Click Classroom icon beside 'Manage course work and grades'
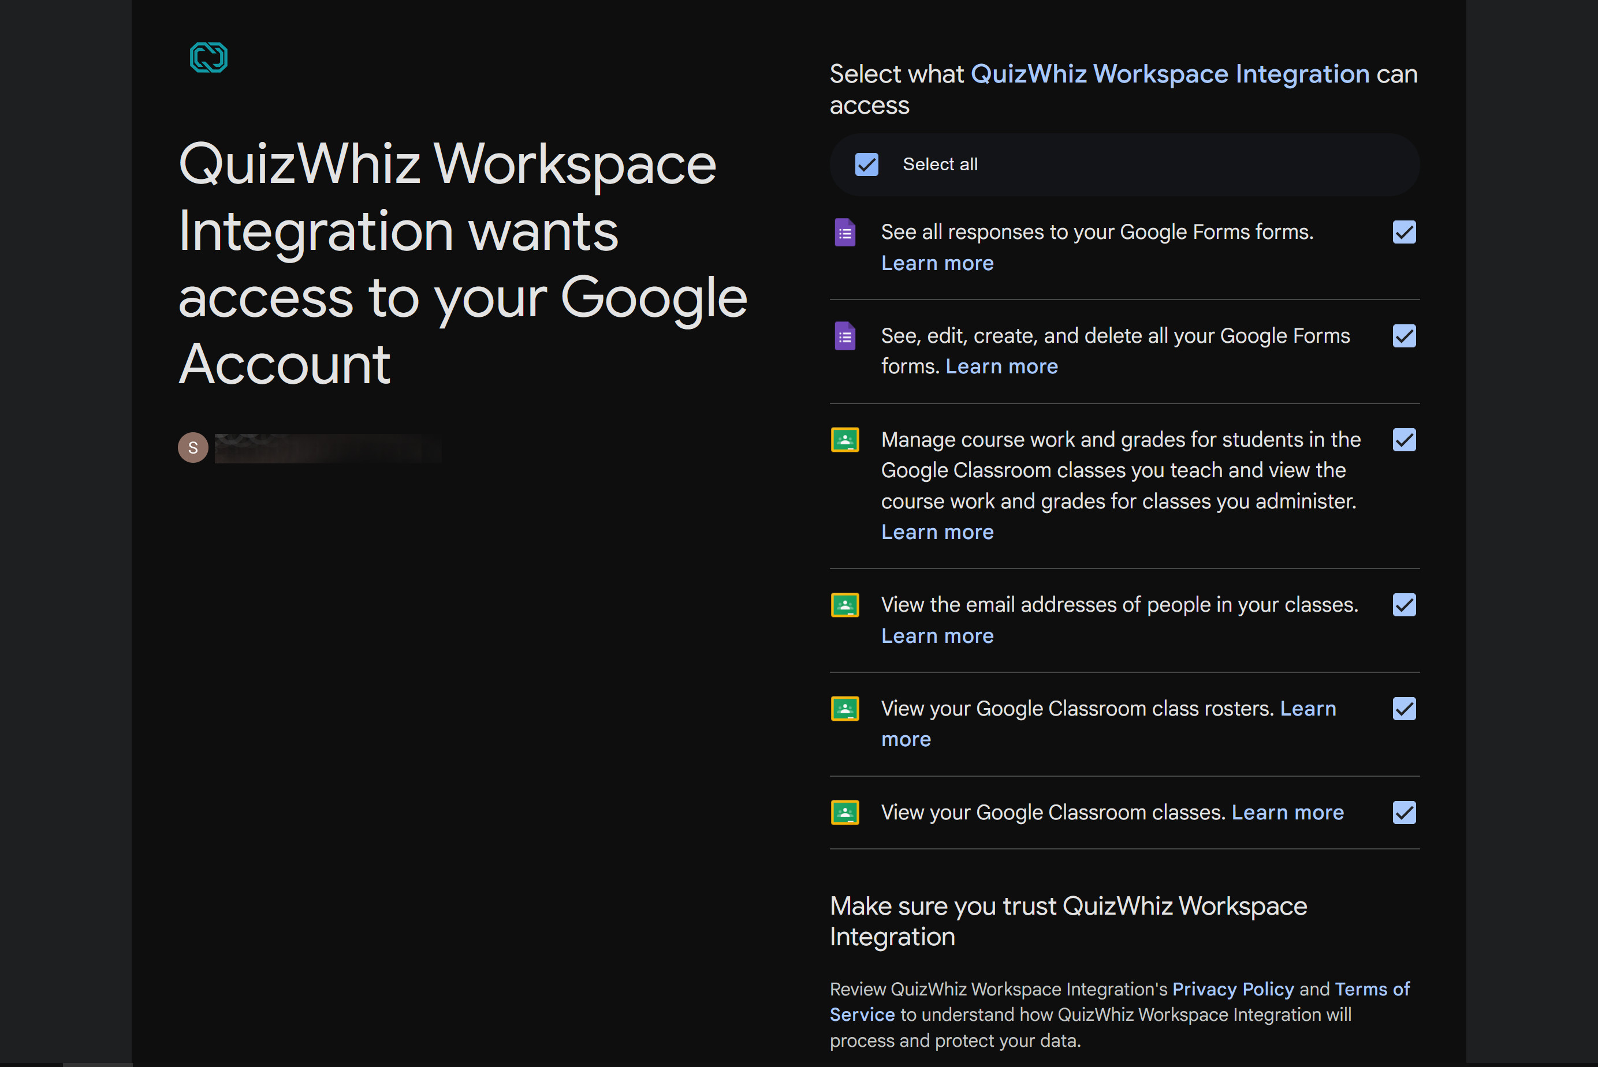The width and height of the screenshot is (1598, 1067). click(845, 440)
